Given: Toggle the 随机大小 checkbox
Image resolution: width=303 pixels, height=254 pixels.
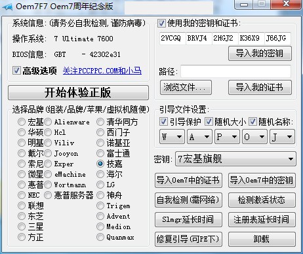Looking at the screenshot, I should (209, 122).
